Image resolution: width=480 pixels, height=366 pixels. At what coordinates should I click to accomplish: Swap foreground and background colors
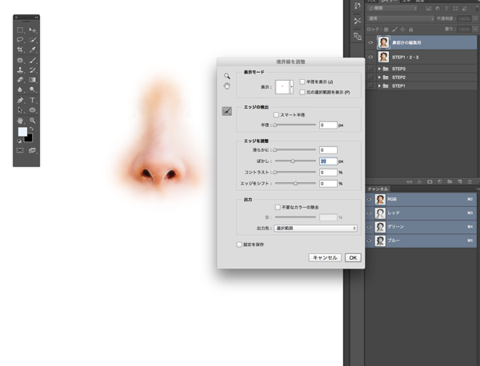coord(31,129)
